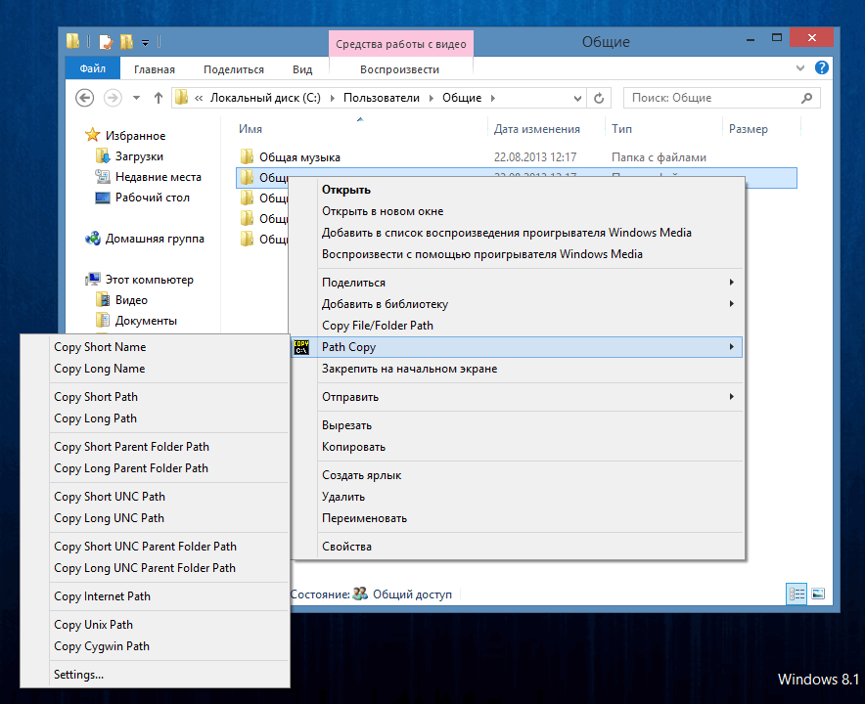
Task: Open Explorer help question mark icon
Action: point(822,68)
